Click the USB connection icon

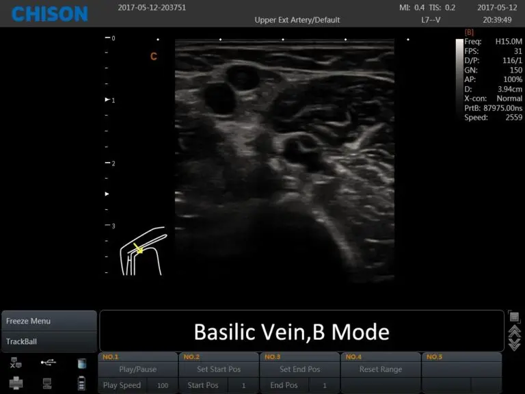pyautogui.click(x=49, y=363)
